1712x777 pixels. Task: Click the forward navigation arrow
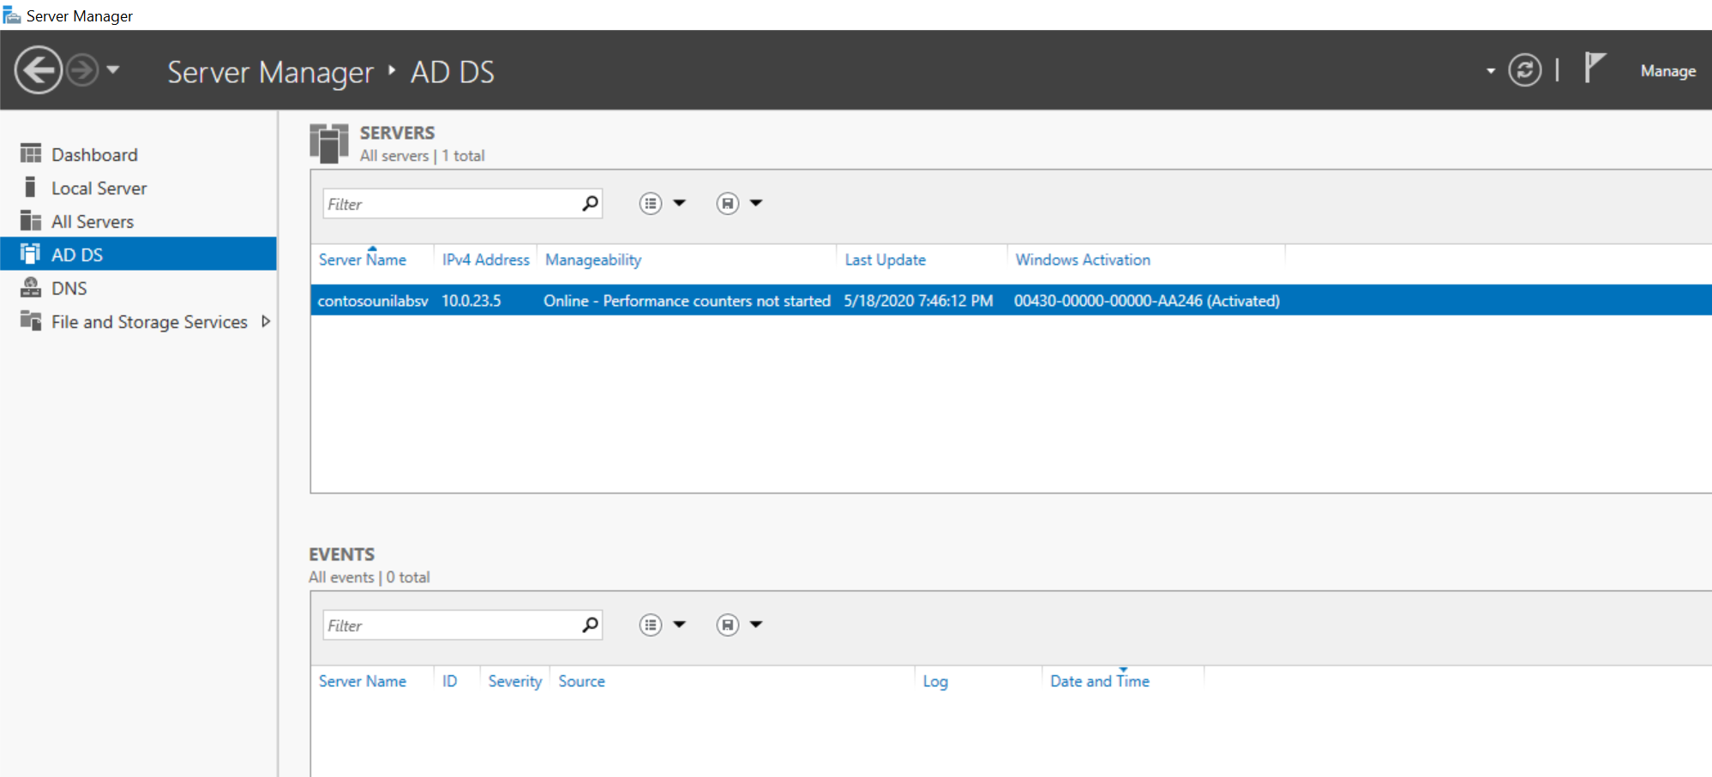[x=82, y=70]
